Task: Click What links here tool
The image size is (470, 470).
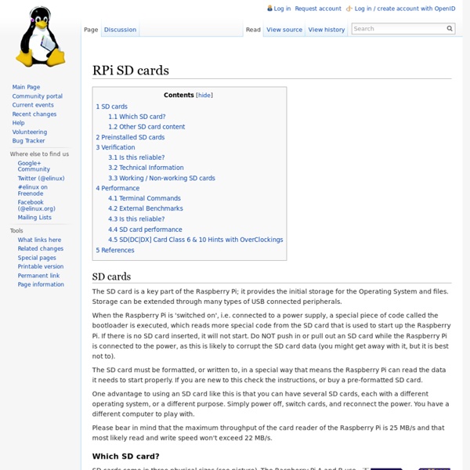Action: click(x=39, y=240)
